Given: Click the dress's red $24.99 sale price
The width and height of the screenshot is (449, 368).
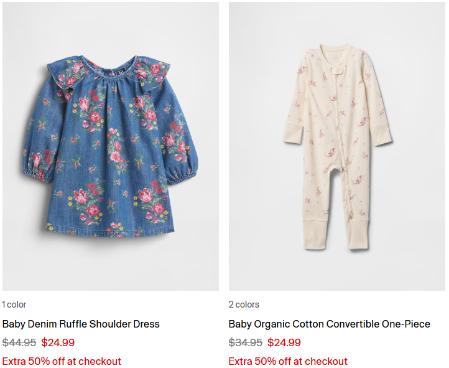Looking at the screenshot, I should click(58, 342).
